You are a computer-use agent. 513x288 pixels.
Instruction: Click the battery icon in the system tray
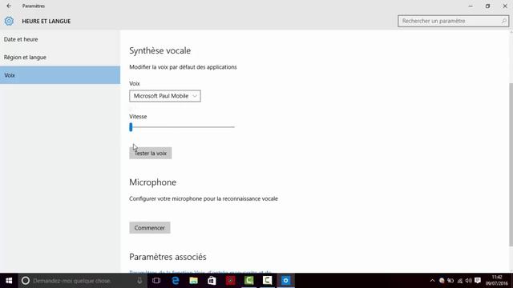pos(450,281)
